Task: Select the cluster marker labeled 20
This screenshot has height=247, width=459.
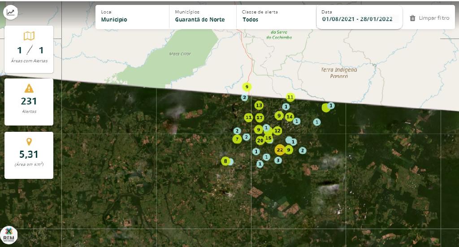Action: (x=260, y=140)
